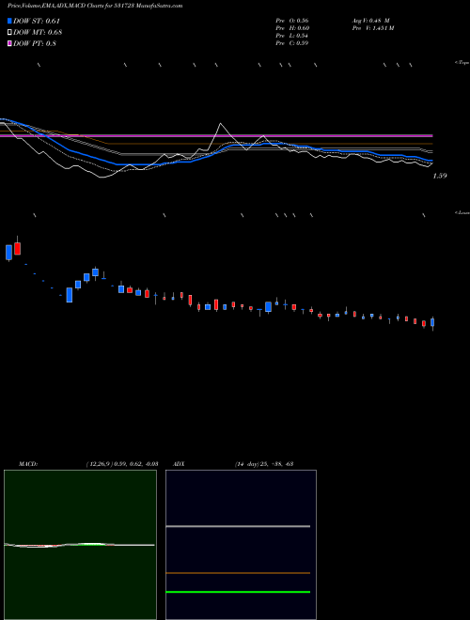Click the magenta DOW PT legend swatch
The height and width of the screenshot is (620, 470).
(10, 43)
